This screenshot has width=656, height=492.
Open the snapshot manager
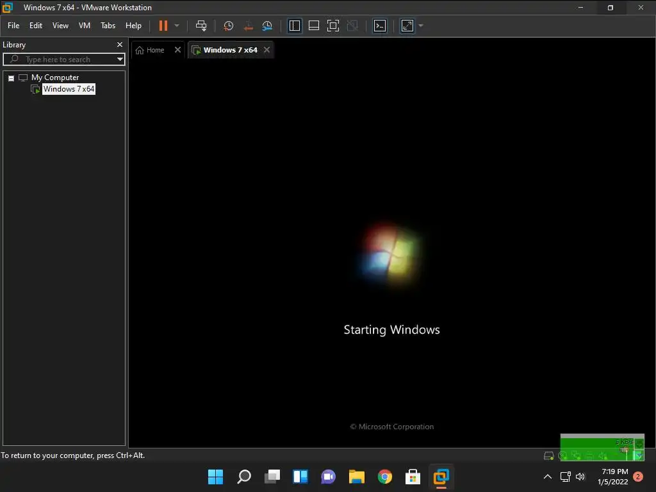click(267, 26)
